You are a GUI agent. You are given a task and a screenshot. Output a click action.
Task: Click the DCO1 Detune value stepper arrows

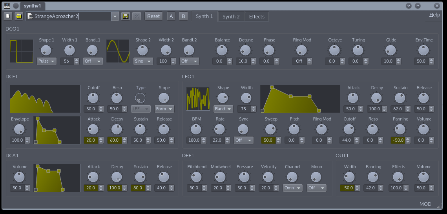click(x=253, y=61)
